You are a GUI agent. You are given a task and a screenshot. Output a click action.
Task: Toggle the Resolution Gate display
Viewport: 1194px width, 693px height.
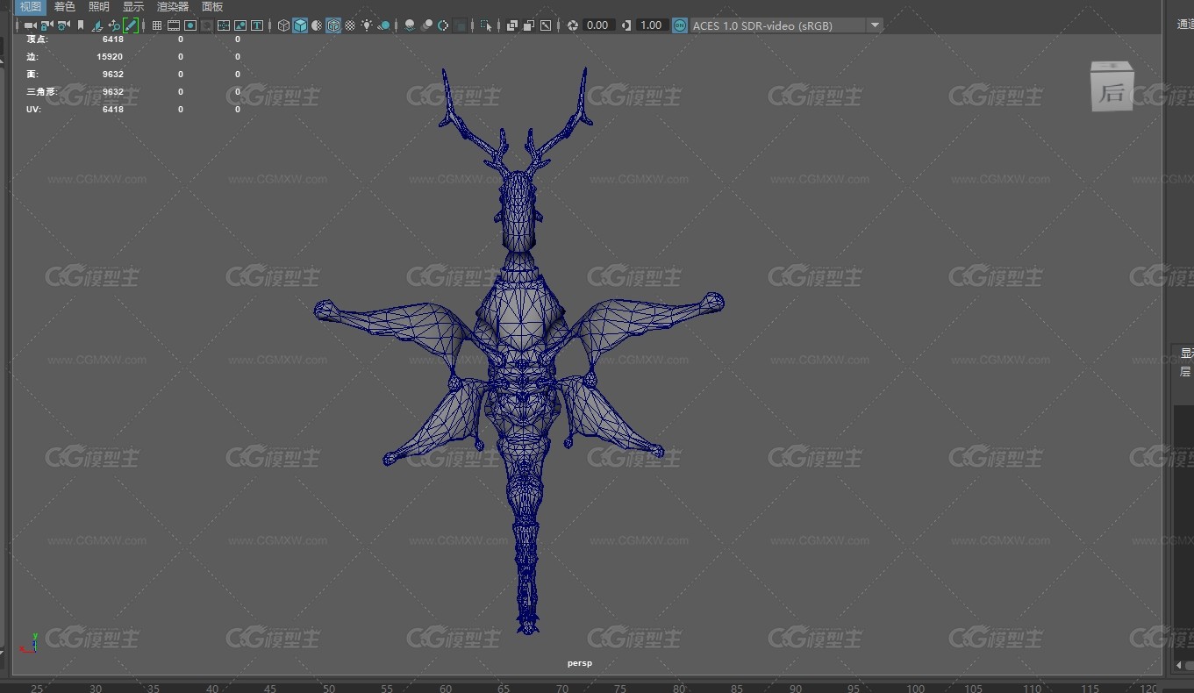pyautogui.click(x=190, y=25)
